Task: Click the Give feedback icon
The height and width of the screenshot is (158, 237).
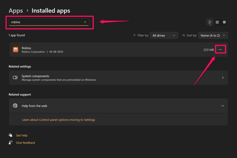Action: coord(11,143)
